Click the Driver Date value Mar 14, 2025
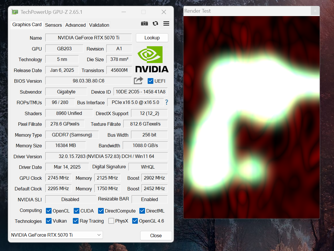 click(x=67, y=167)
